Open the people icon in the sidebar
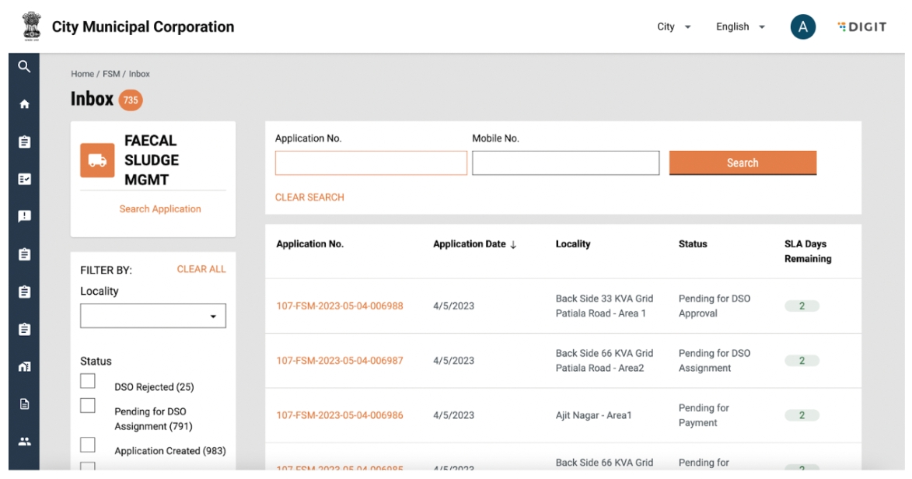 coord(24,440)
